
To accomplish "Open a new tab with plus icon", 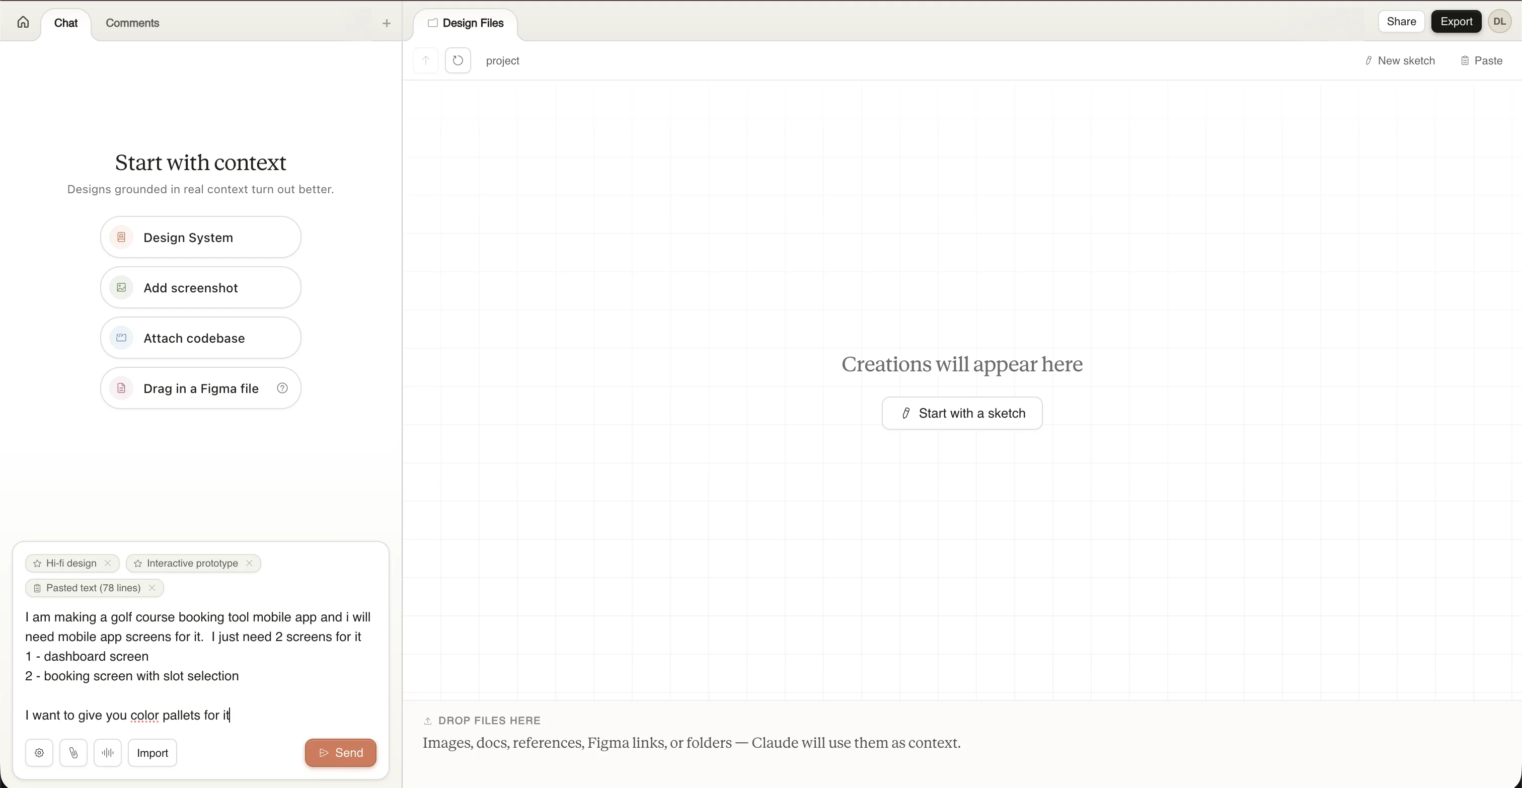I will pyautogui.click(x=387, y=23).
